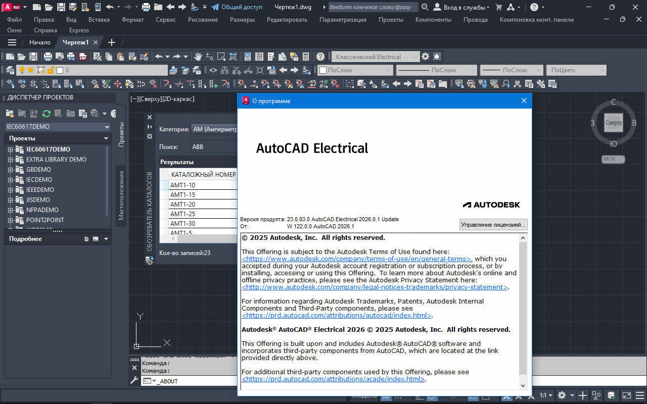Toggle the layer on/off lightbulb
Screen dimensions: 647x404
click(x=22, y=70)
